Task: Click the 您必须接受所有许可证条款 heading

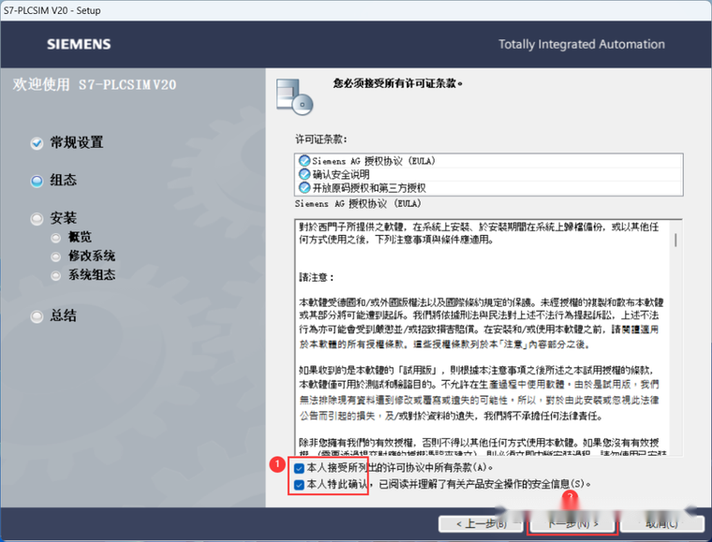Action: (x=398, y=83)
